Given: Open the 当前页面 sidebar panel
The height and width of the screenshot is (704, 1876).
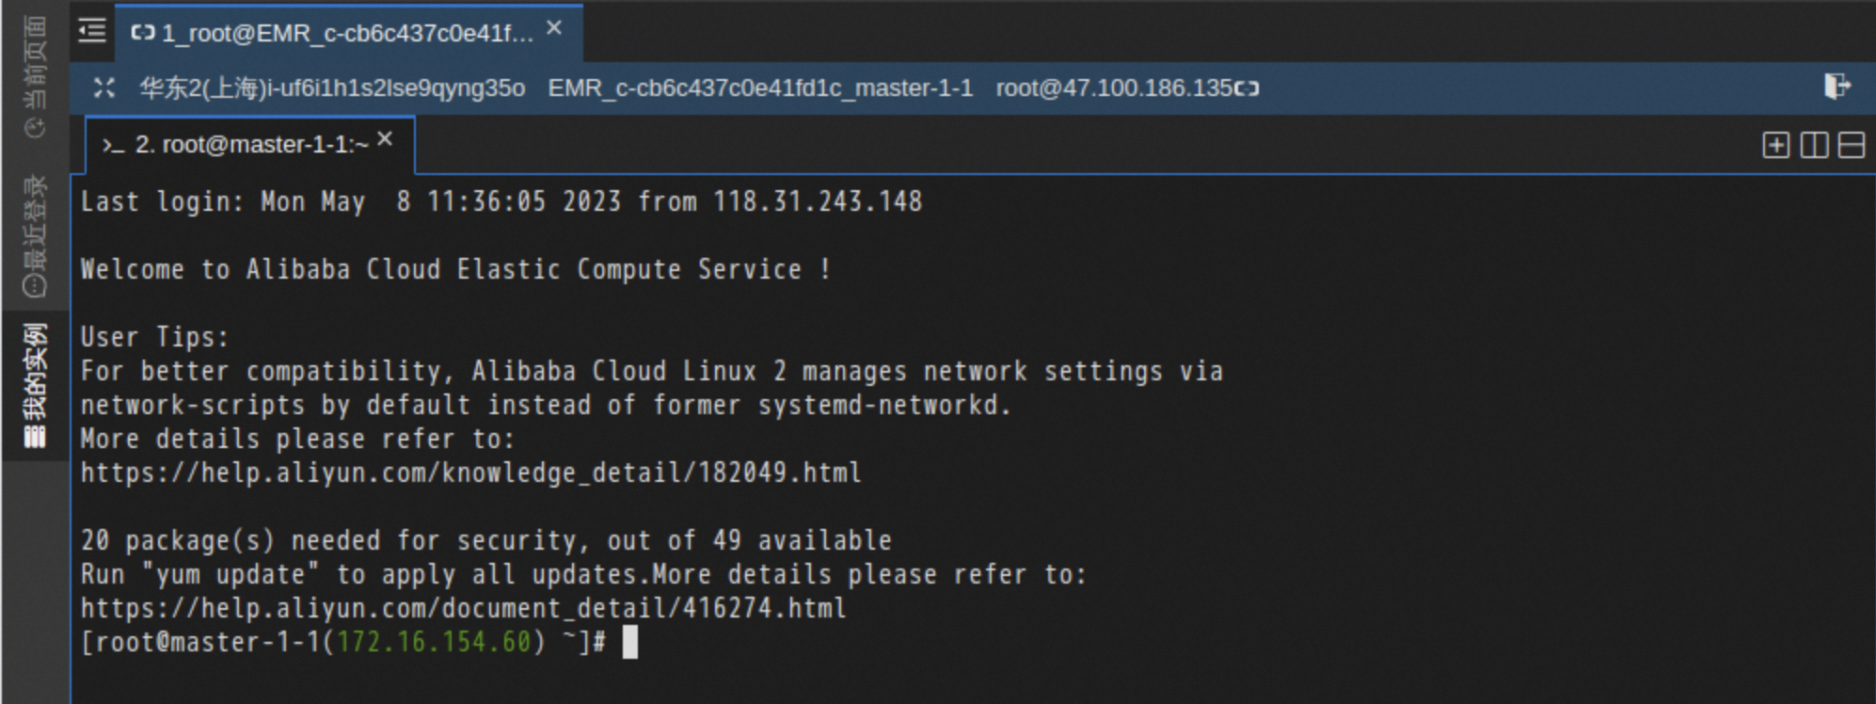Looking at the screenshot, I should [35, 75].
